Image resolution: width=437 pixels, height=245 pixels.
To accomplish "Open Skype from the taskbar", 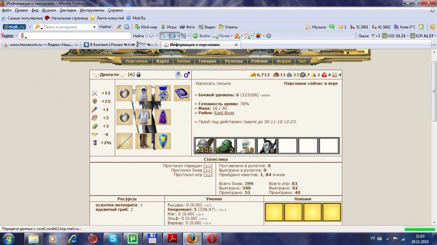I will pos(113,239).
